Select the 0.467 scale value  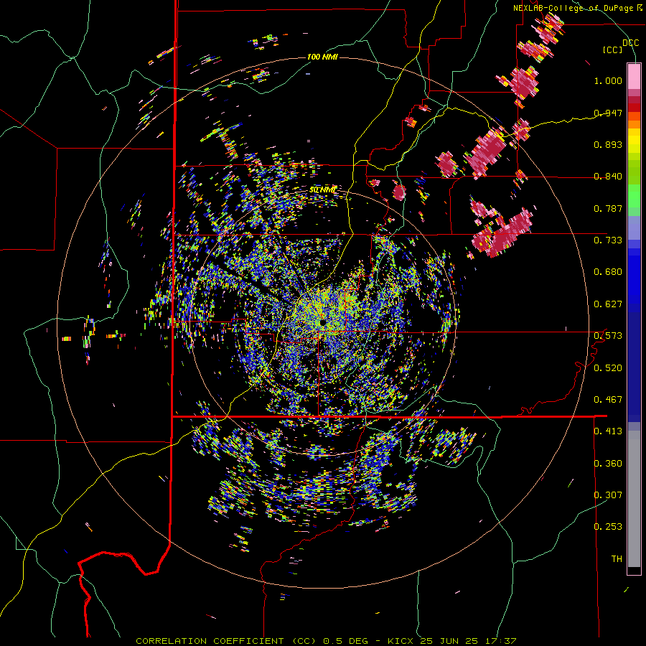pos(608,400)
